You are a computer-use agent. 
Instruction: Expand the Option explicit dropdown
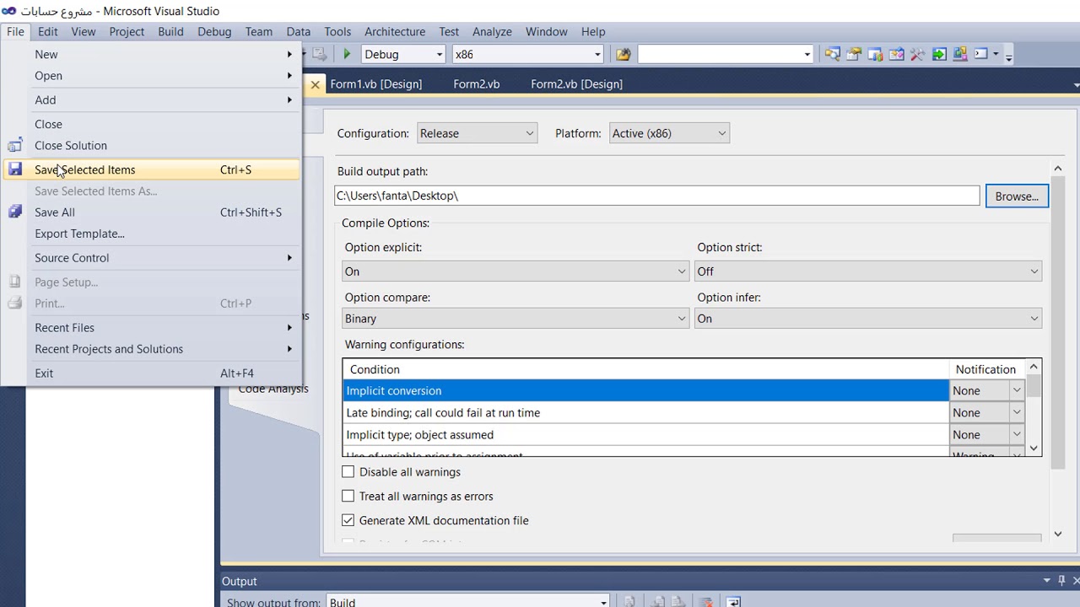click(x=516, y=271)
